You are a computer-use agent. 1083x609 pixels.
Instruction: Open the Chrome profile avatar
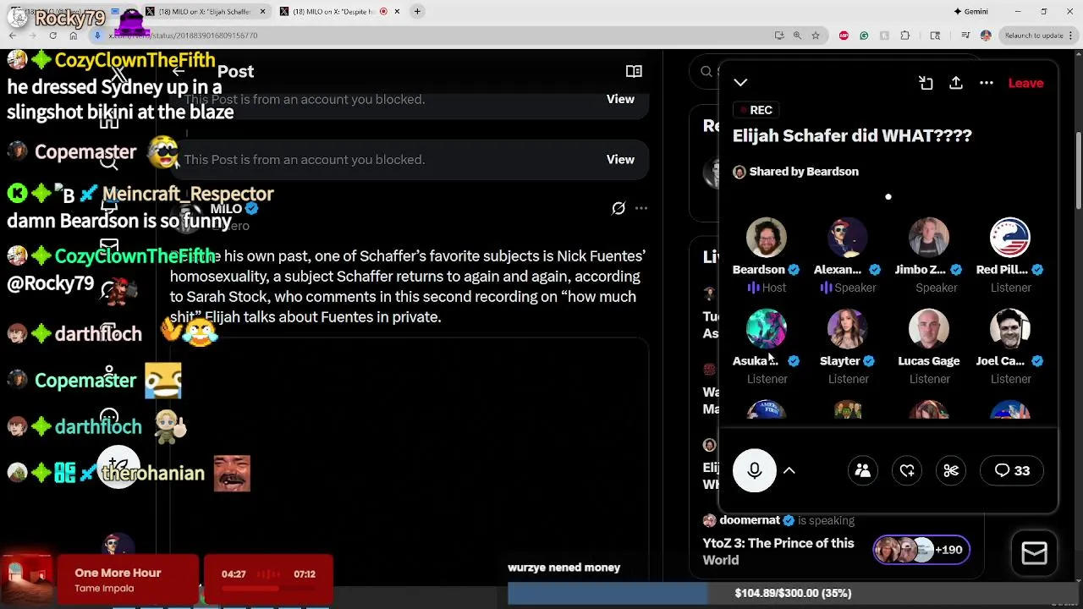pos(986,36)
